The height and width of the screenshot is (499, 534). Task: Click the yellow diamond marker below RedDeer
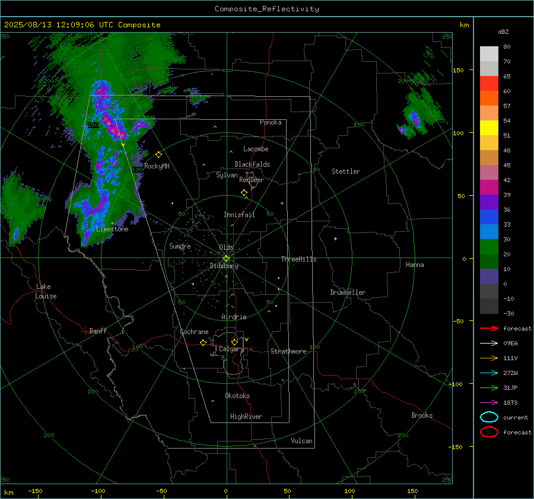[x=244, y=193]
